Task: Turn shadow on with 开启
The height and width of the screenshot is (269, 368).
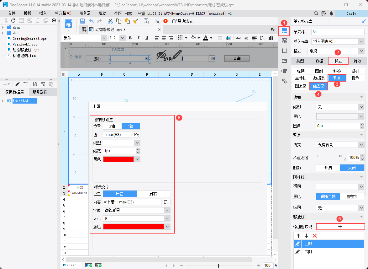Action: click(328, 168)
